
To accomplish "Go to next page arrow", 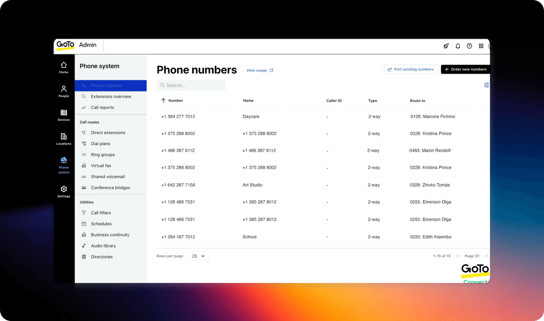I will (486, 256).
